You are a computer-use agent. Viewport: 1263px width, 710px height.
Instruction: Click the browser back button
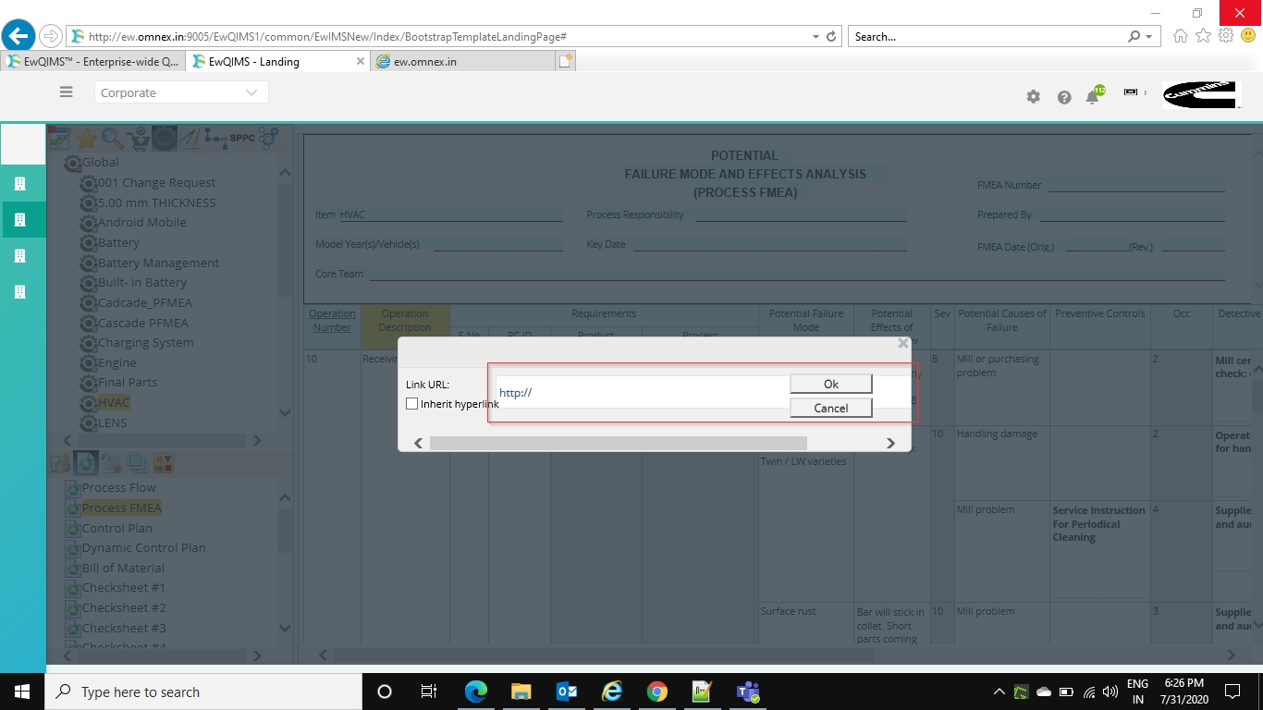pos(18,36)
